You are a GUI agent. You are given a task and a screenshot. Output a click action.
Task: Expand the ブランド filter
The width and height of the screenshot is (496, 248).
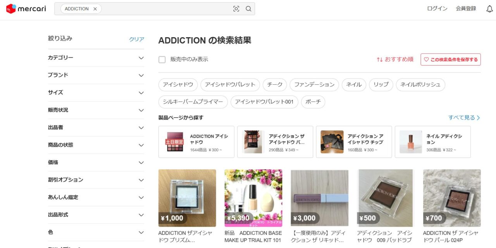[96, 75]
